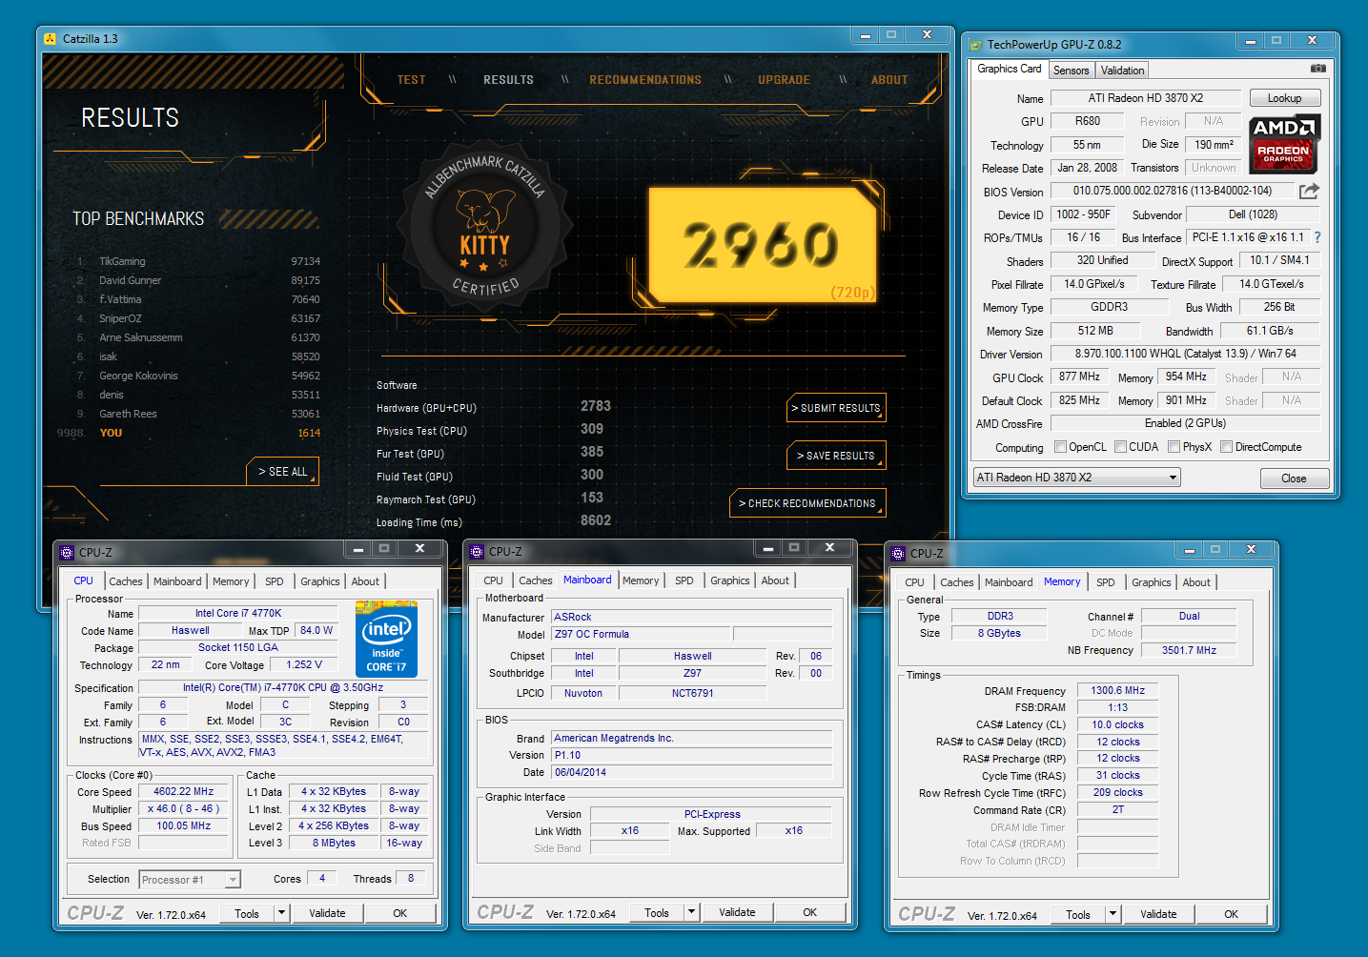Open the ATI Radeon HD 3870 X2 card dropdown
Screen dimensions: 1368x957
tap(1077, 478)
